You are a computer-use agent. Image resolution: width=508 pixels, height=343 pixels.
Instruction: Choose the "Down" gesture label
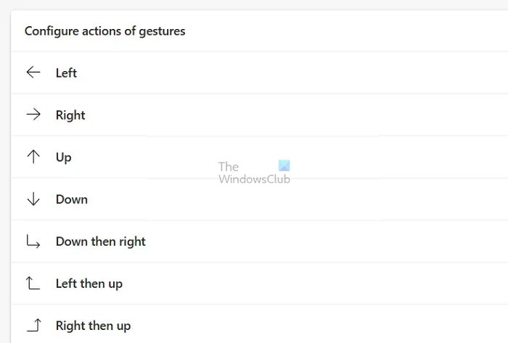(72, 199)
